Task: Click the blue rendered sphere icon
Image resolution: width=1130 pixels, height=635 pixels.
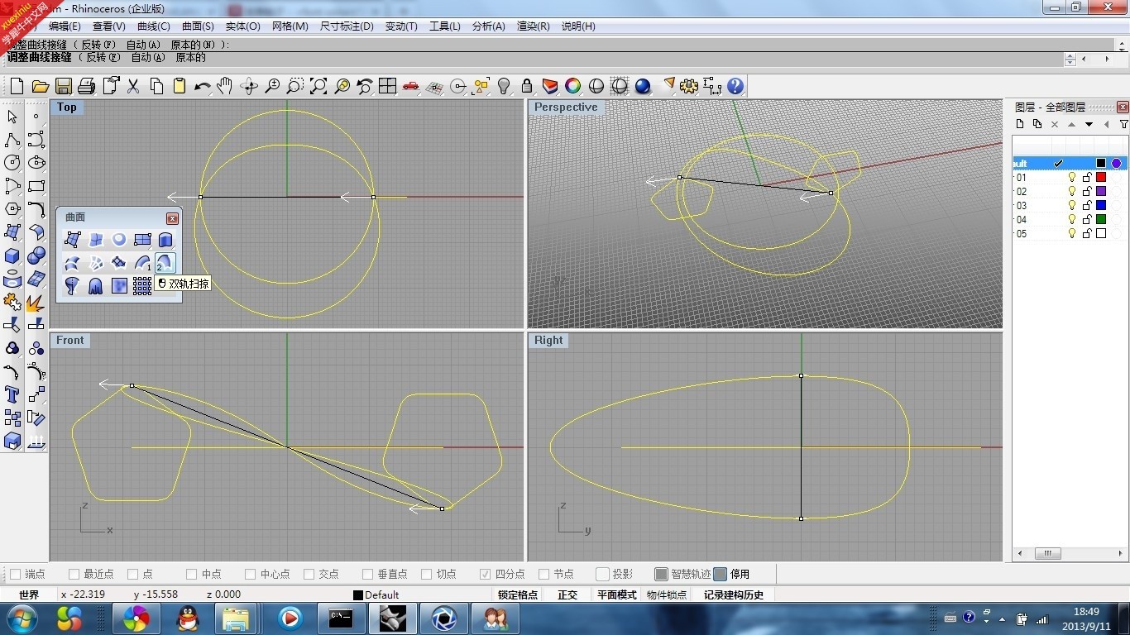Action: (642, 86)
